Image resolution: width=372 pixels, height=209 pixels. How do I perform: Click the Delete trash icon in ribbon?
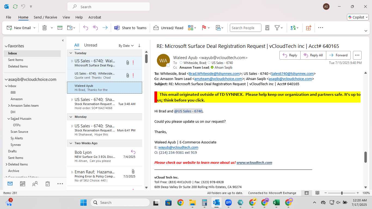tap(45, 28)
